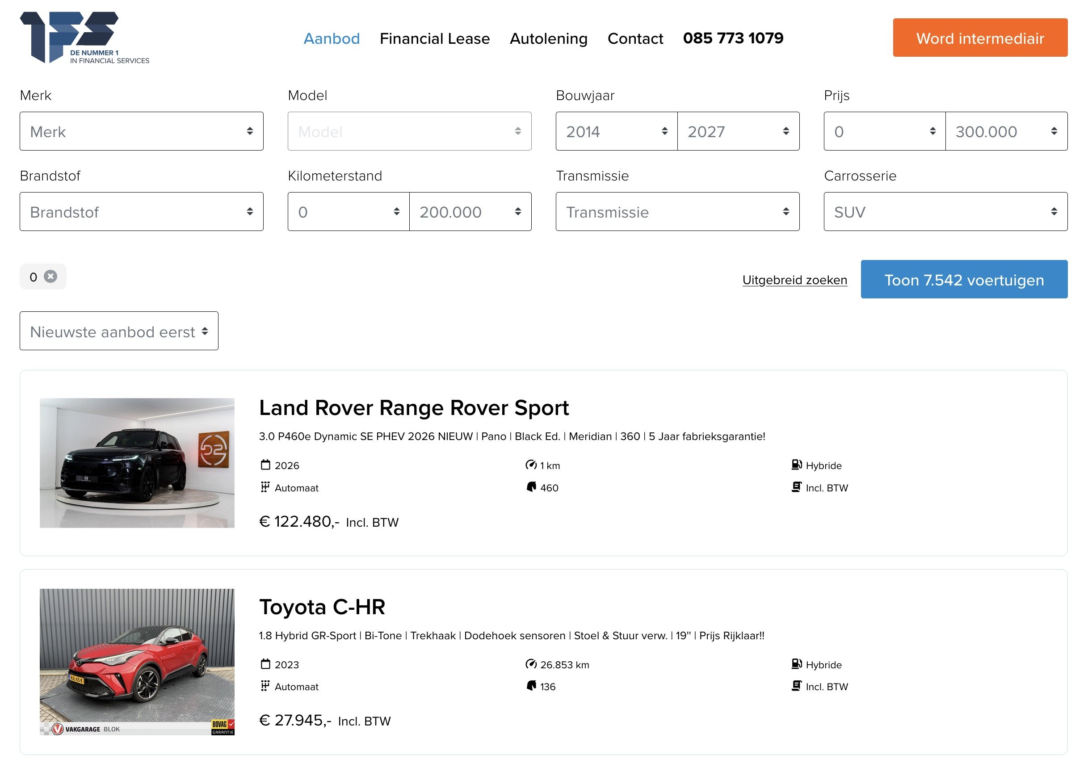Click 'Toon 7.542 voertuigen' button
The height and width of the screenshot is (763, 1092).
(x=964, y=280)
